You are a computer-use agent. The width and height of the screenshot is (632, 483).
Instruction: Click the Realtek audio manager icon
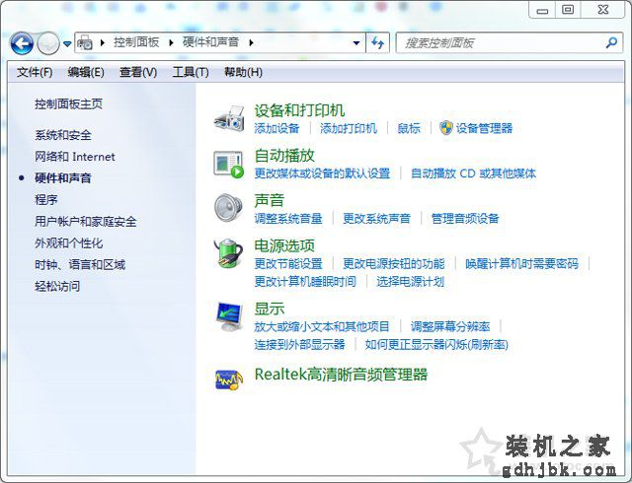click(x=229, y=379)
